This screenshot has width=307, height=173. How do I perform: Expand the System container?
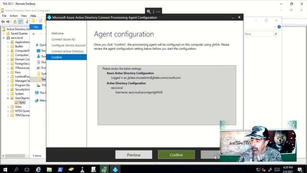pyautogui.click(x=8, y=94)
